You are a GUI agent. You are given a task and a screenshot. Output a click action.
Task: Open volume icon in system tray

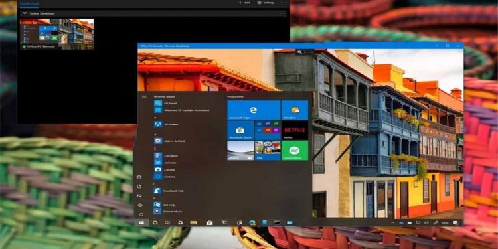pyautogui.click(x=426, y=223)
